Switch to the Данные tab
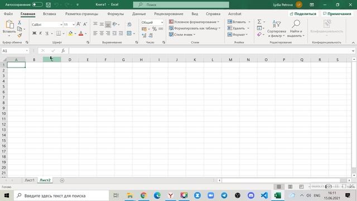357x201 pixels. (x=139, y=13)
